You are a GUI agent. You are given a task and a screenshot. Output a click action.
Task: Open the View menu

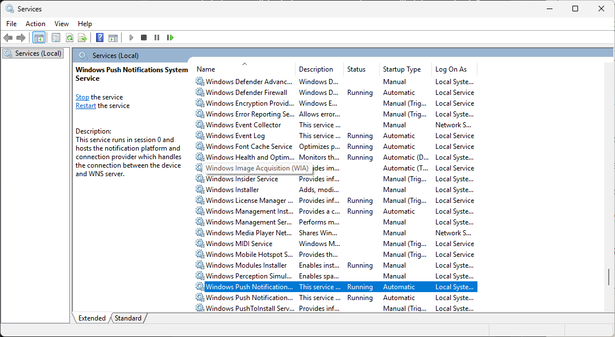click(x=61, y=24)
